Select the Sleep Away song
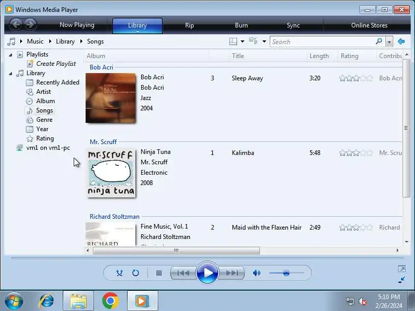 tap(247, 78)
